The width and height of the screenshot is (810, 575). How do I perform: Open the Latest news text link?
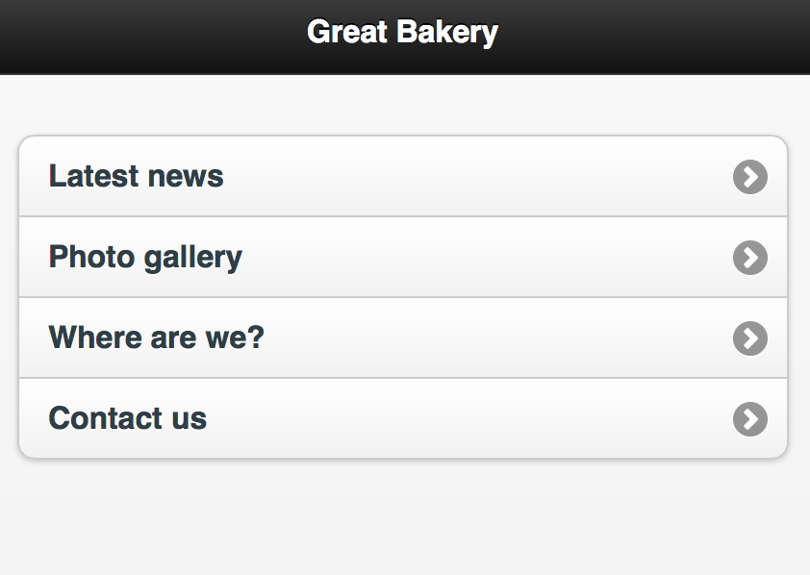[136, 176]
